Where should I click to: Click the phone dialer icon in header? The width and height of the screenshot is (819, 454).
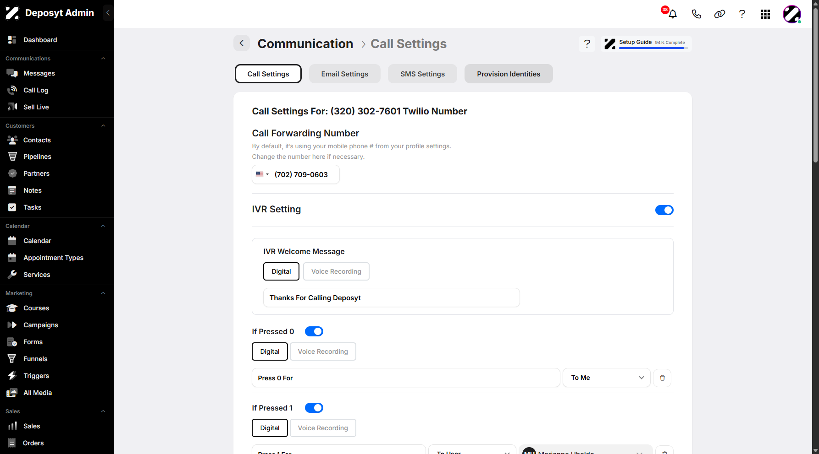pyautogui.click(x=696, y=14)
